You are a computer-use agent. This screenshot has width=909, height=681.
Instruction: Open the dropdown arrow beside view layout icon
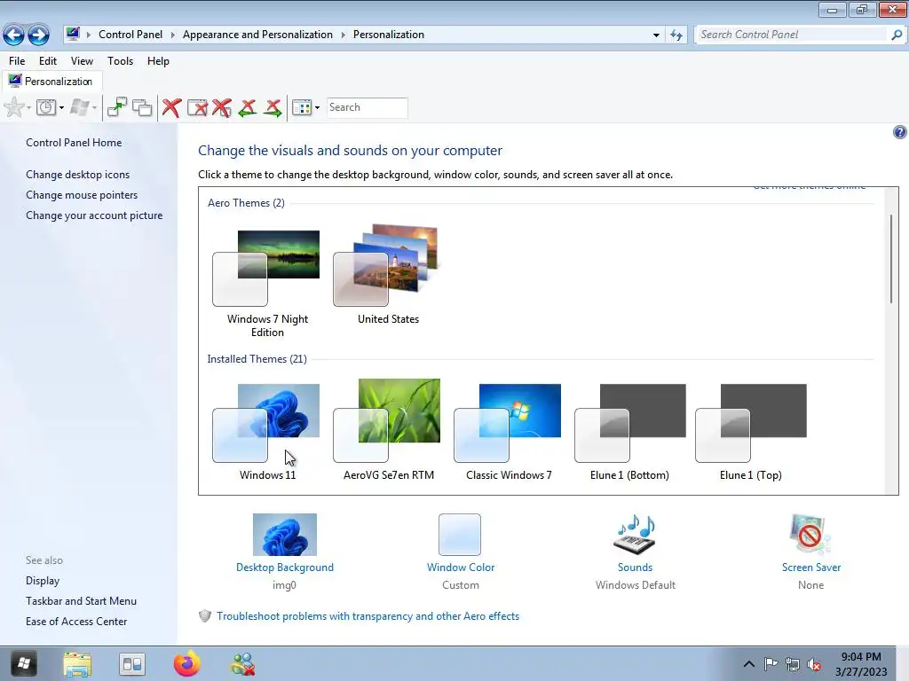pyautogui.click(x=317, y=107)
